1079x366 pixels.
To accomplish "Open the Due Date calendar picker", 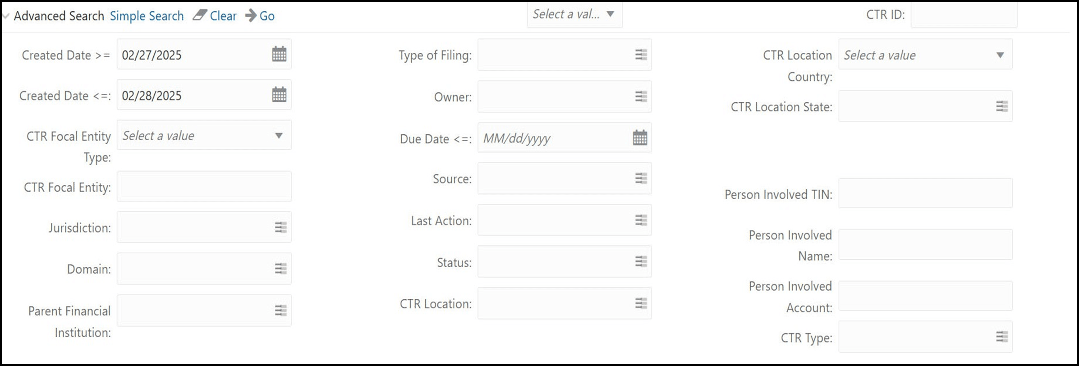I will pos(640,137).
